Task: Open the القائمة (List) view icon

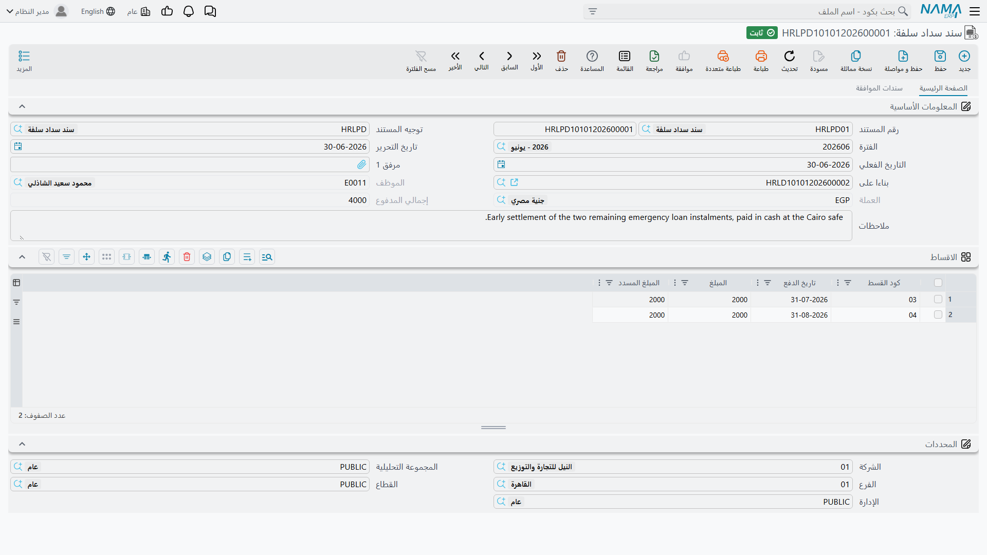Action: point(625,56)
